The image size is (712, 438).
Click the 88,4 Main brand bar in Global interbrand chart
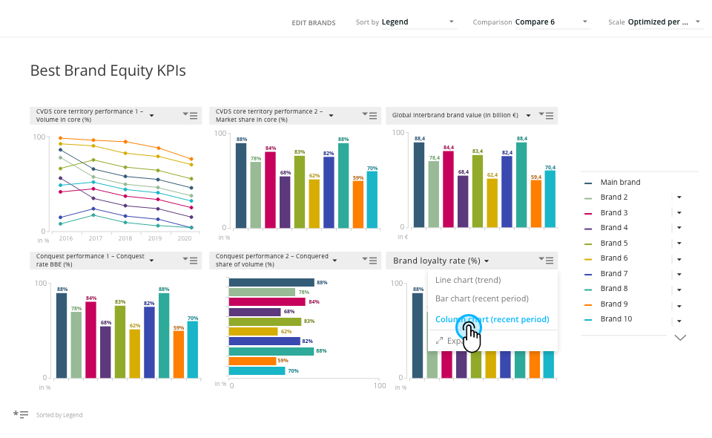coord(418,185)
